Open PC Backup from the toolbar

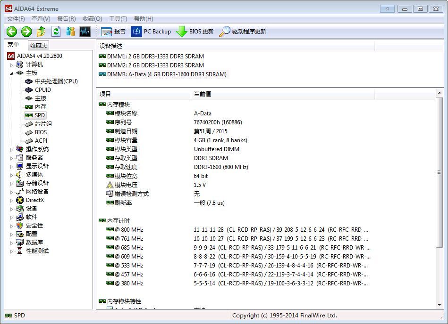(151, 32)
